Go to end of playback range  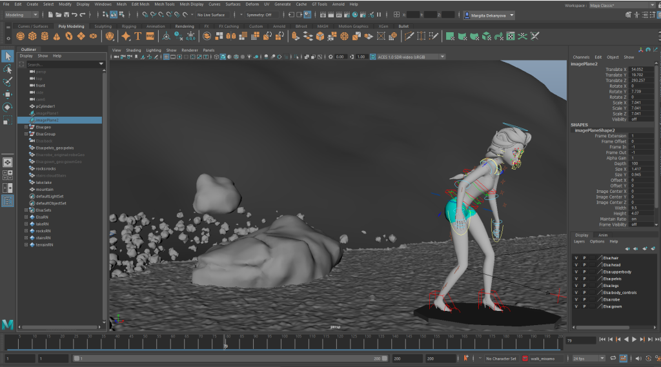[658, 339]
